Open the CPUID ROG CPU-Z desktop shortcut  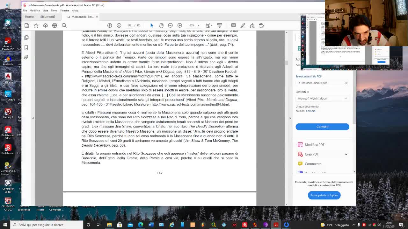click(8, 204)
